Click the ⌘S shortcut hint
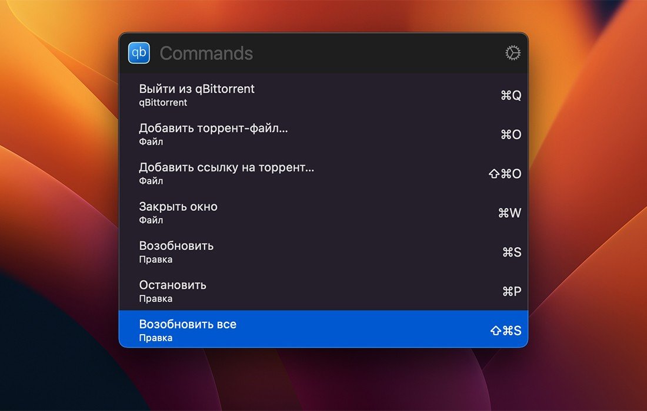Viewport: 647px width, 411px height. point(512,252)
